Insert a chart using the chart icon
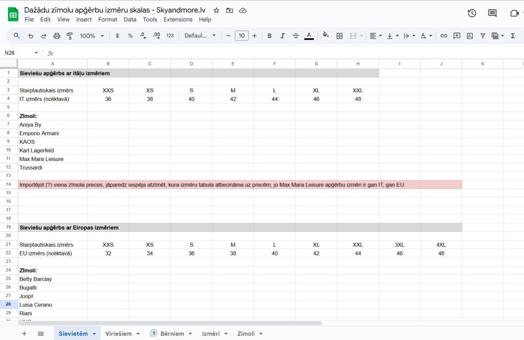The height and width of the screenshot is (340, 524). pyautogui.click(x=469, y=36)
